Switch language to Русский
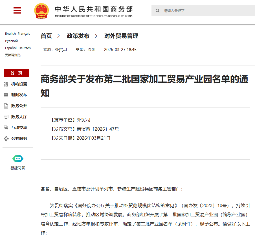255x237 pixels. [11, 41]
